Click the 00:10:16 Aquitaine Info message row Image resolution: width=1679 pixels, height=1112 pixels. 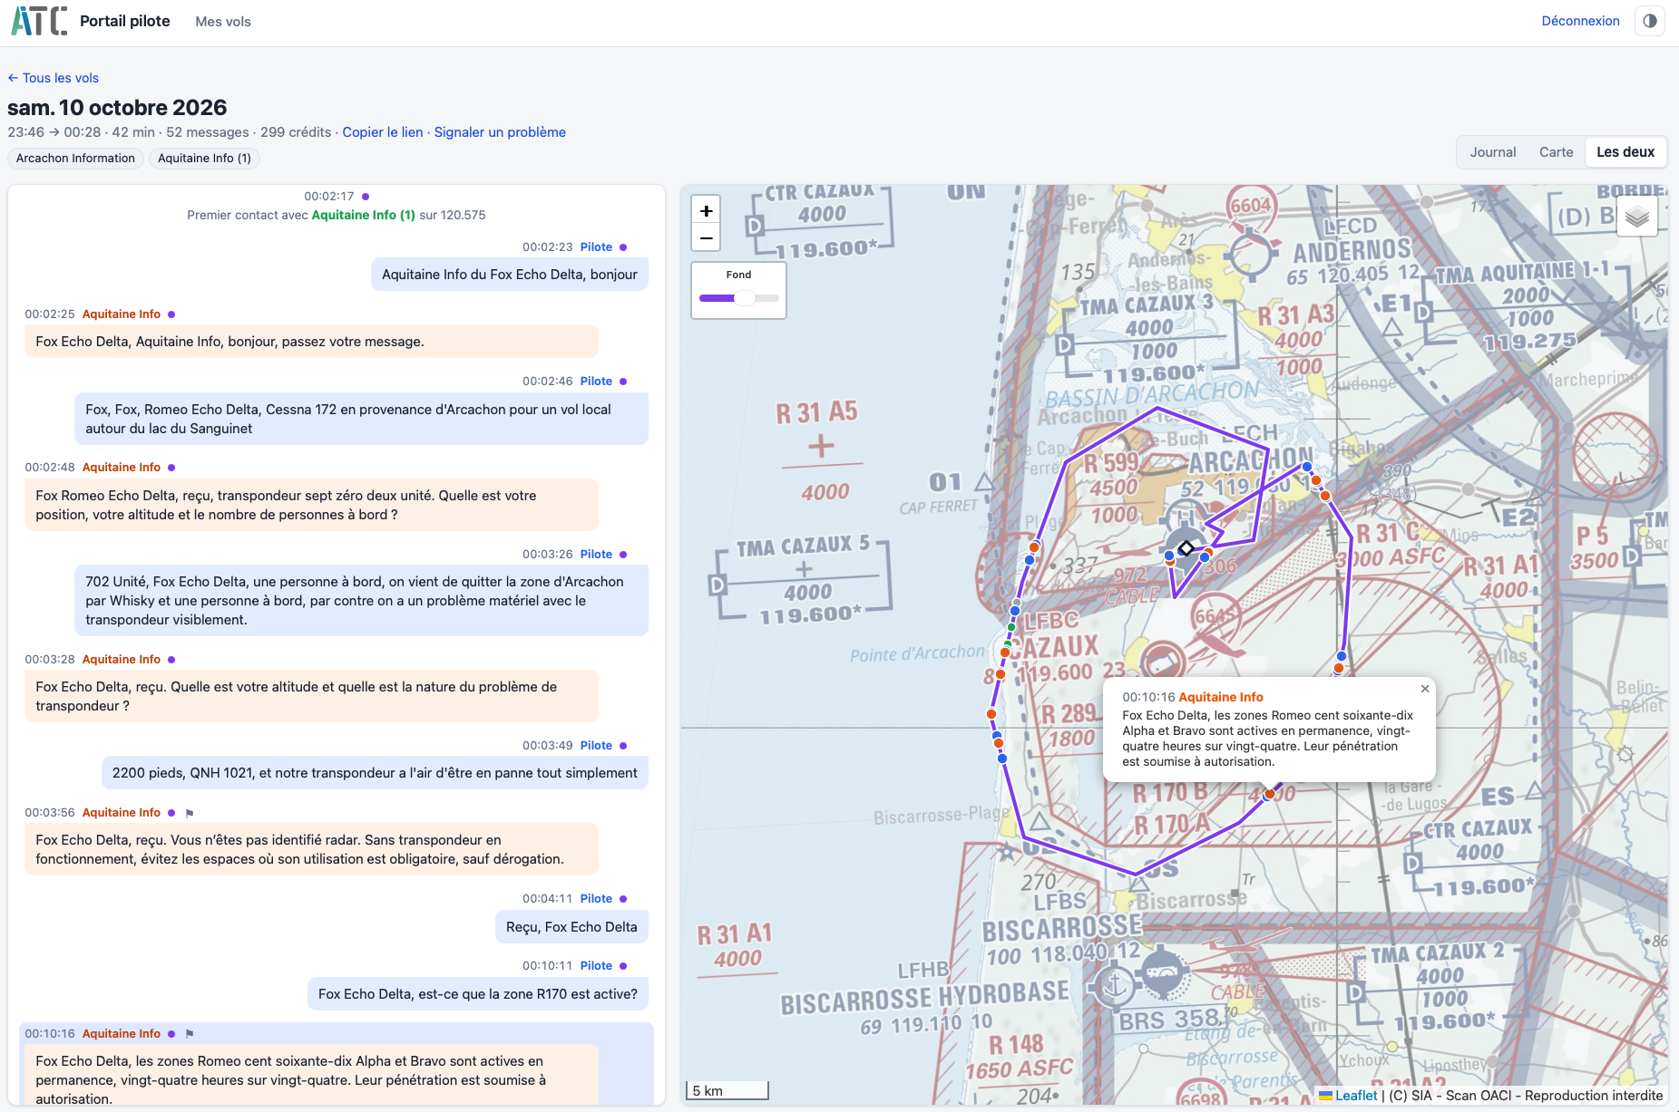point(337,1065)
